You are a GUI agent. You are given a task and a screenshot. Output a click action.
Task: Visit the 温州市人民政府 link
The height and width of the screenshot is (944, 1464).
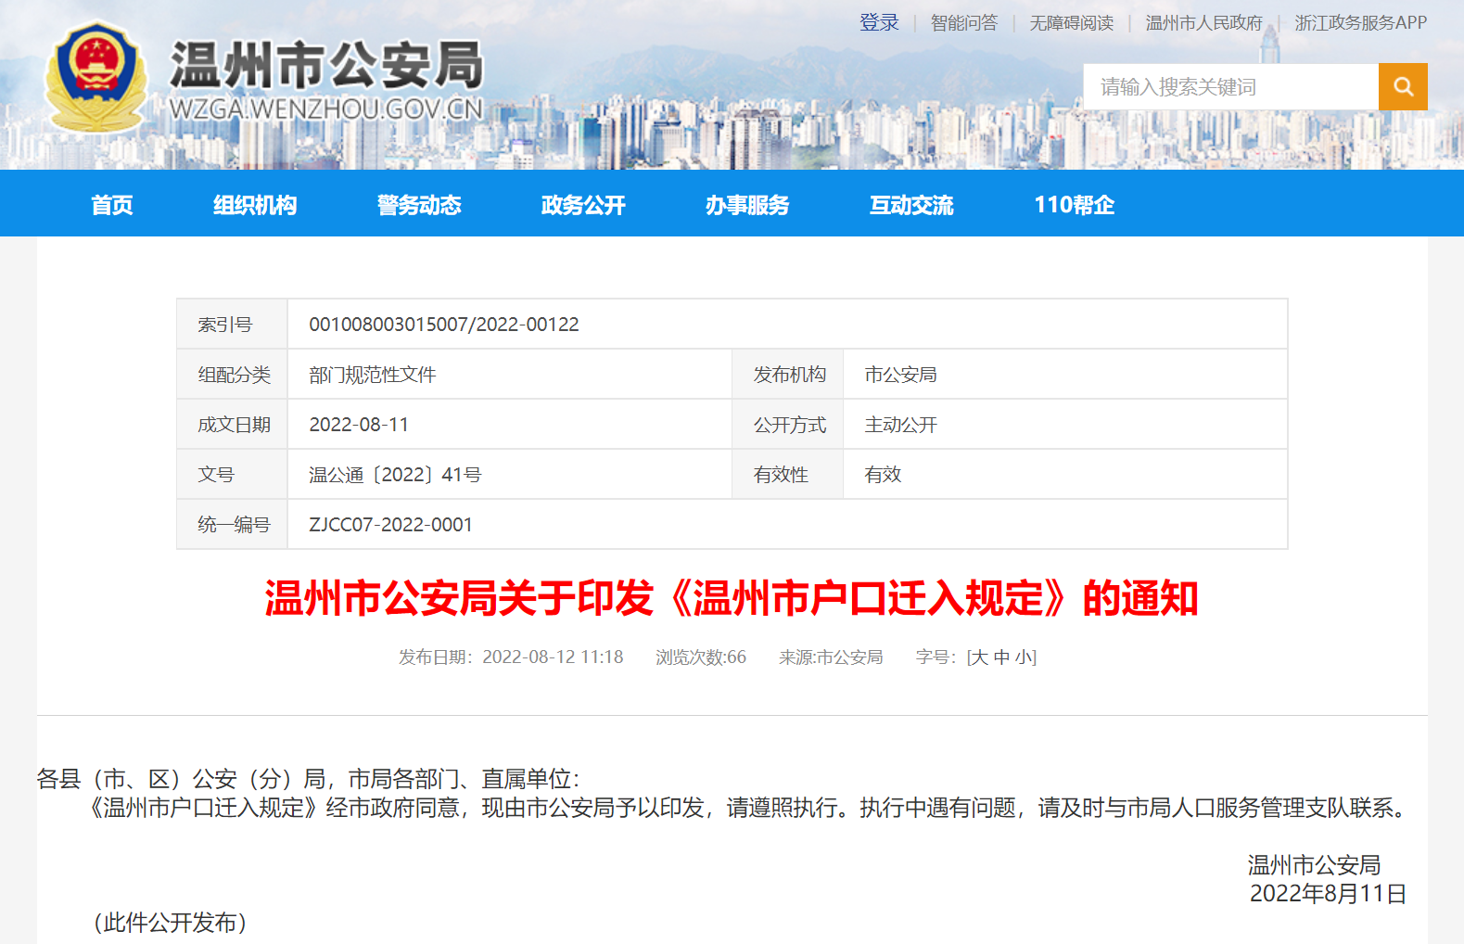(1203, 23)
